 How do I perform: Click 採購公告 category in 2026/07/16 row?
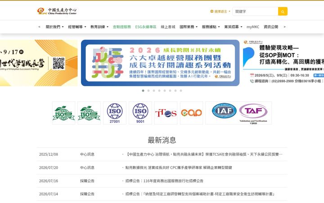[87, 181]
